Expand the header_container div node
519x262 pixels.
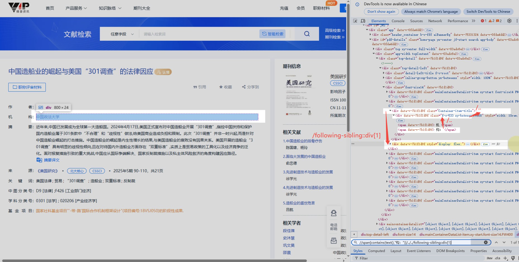pos(370,35)
